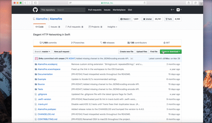This screenshot has width=212, height=123.
Task: Click the New pull request button
Action: [62, 52]
